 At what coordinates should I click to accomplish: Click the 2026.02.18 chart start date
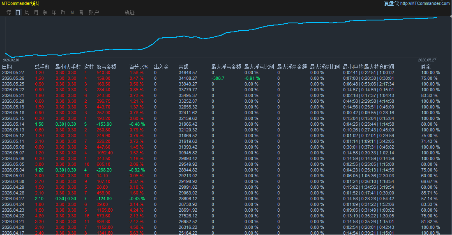point(11,60)
